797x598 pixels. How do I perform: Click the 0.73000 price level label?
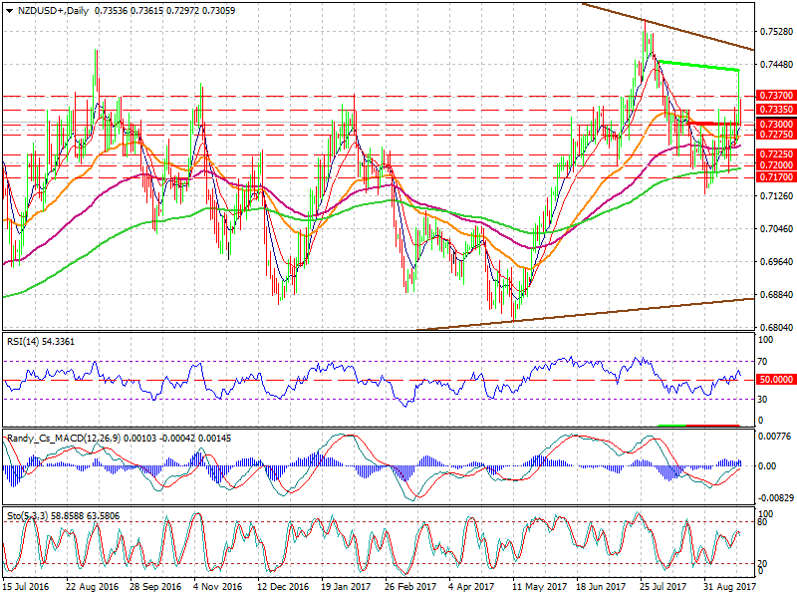pos(774,123)
